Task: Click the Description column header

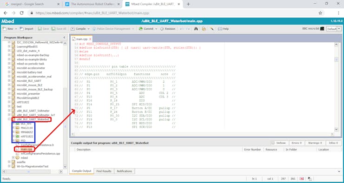Action: click(84, 150)
